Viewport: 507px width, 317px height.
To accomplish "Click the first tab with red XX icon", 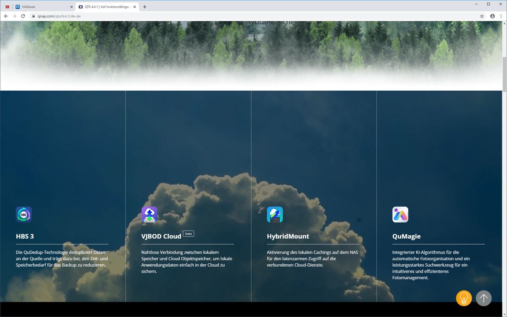I will [7, 7].
